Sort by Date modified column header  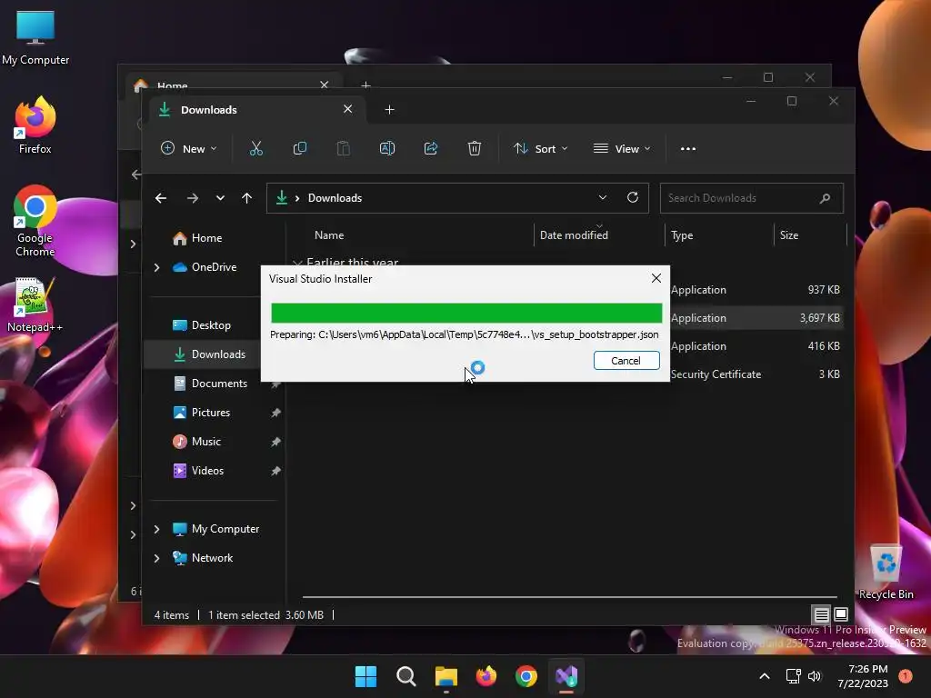[574, 235]
